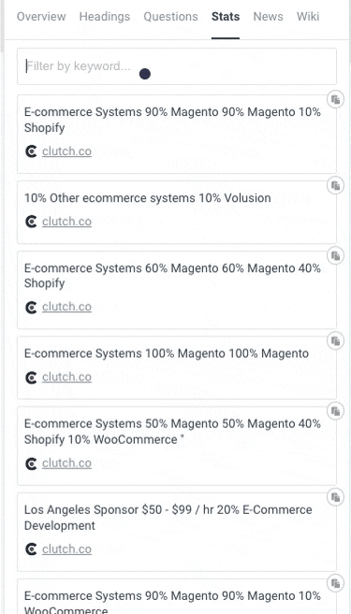Copy the 100% Magento stat card

point(335,341)
